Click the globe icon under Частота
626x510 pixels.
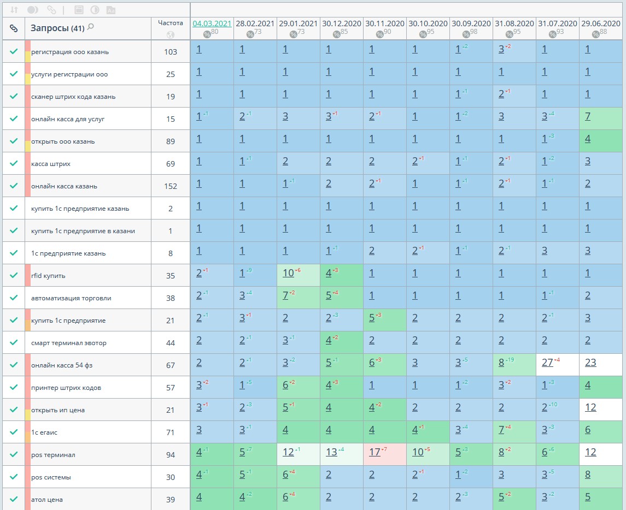tap(171, 34)
